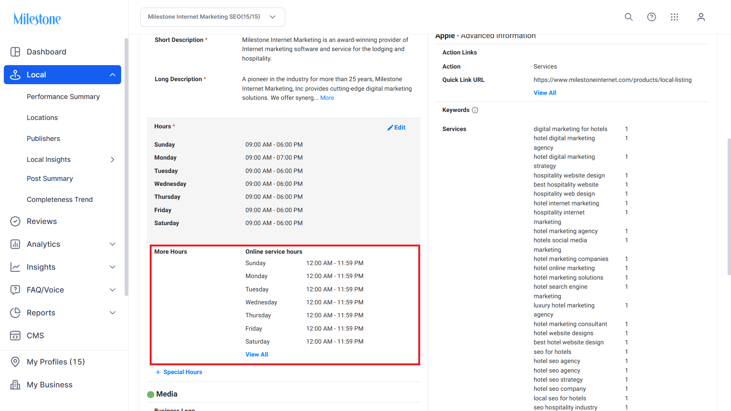
Task: Click the My Profiles location icon
Action: click(15, 362)
